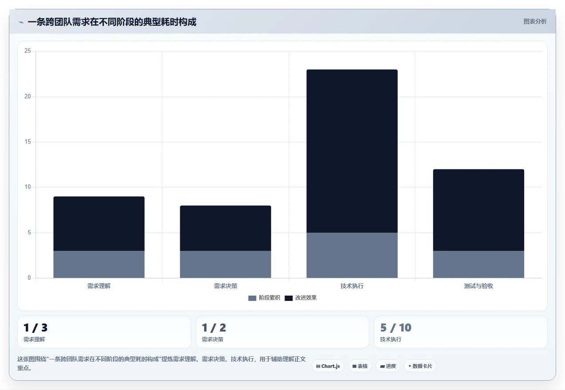This screenshot has height=390, width=565.
Task: Click the 进度 tag icon
Action: (383, 367)
